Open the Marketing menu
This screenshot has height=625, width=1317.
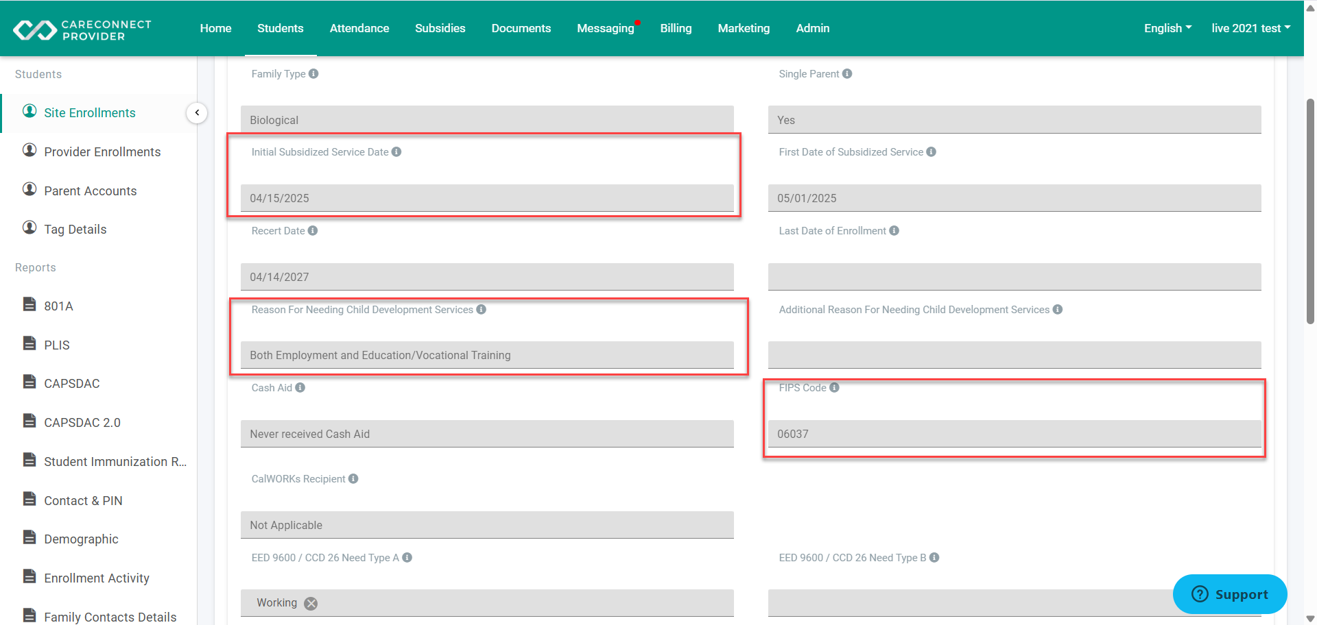(744, 28)
